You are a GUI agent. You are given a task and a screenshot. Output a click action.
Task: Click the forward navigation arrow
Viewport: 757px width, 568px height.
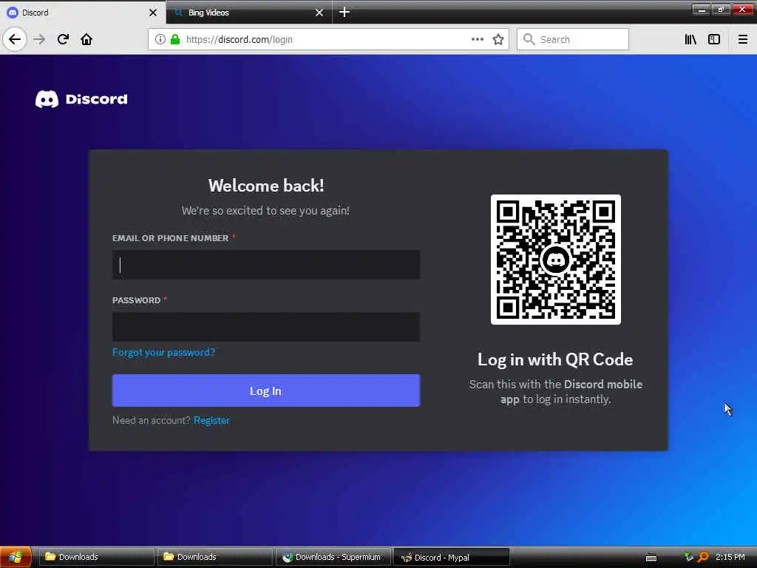(x=40, y=39)
